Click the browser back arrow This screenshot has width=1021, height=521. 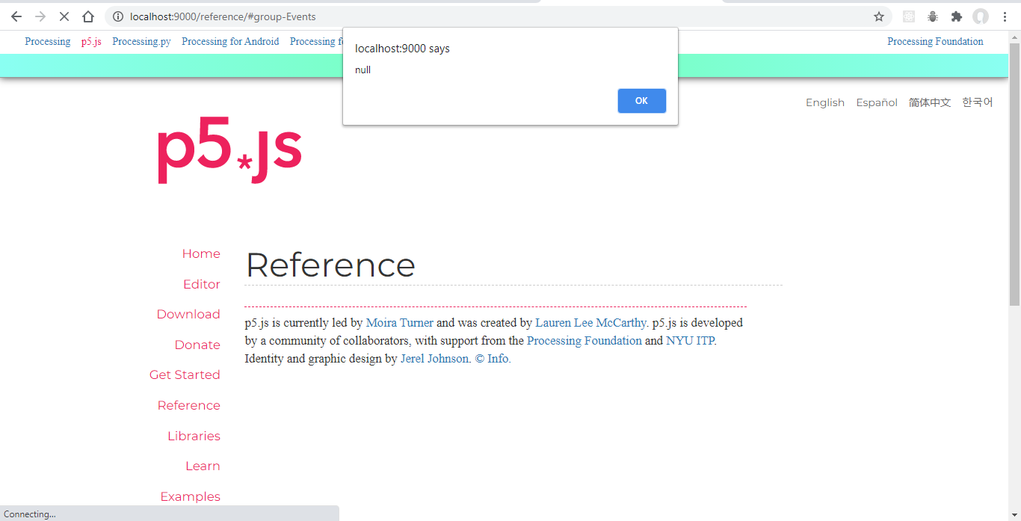point(16,16)
